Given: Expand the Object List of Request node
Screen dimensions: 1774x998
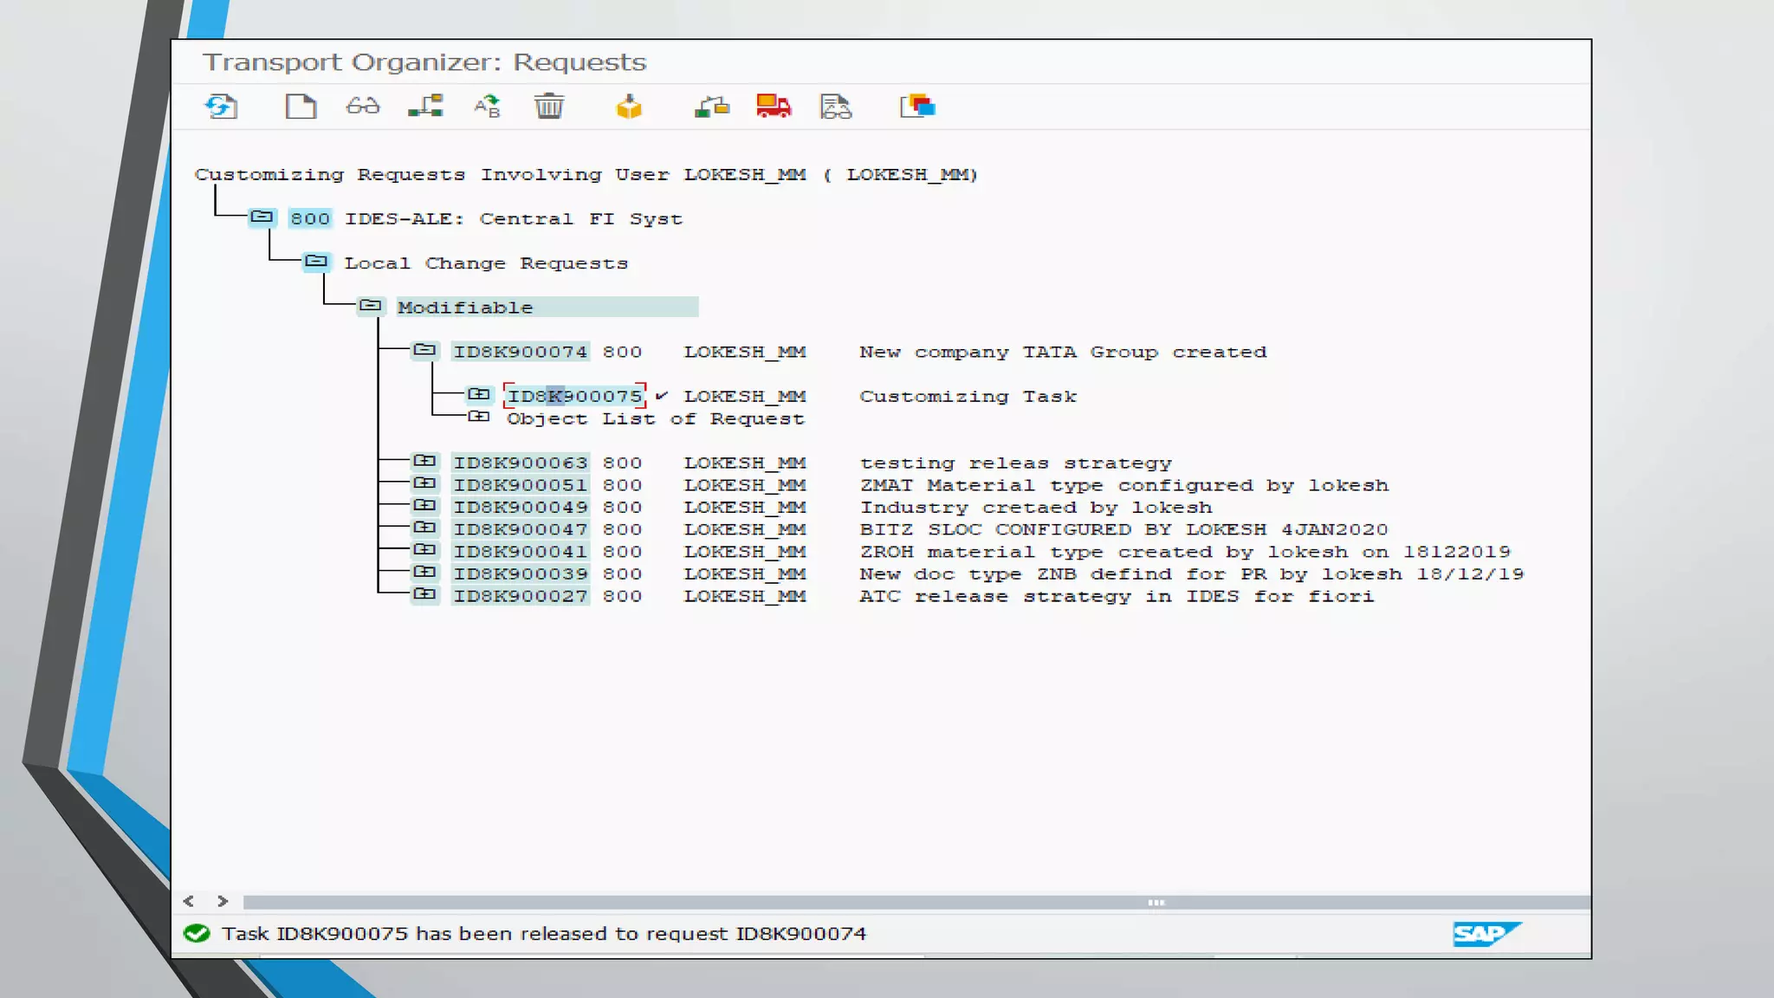Looking at the screenshot, I should click(x=479, y=418).
